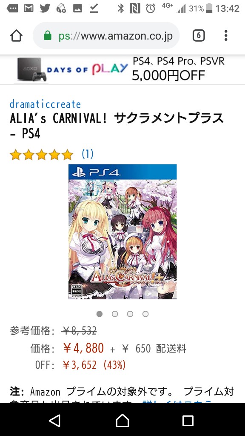The width and height of the screenshot is (245, 436).
Task: Tap the Gmail notification icon in status bar
Action: point(28,9)
